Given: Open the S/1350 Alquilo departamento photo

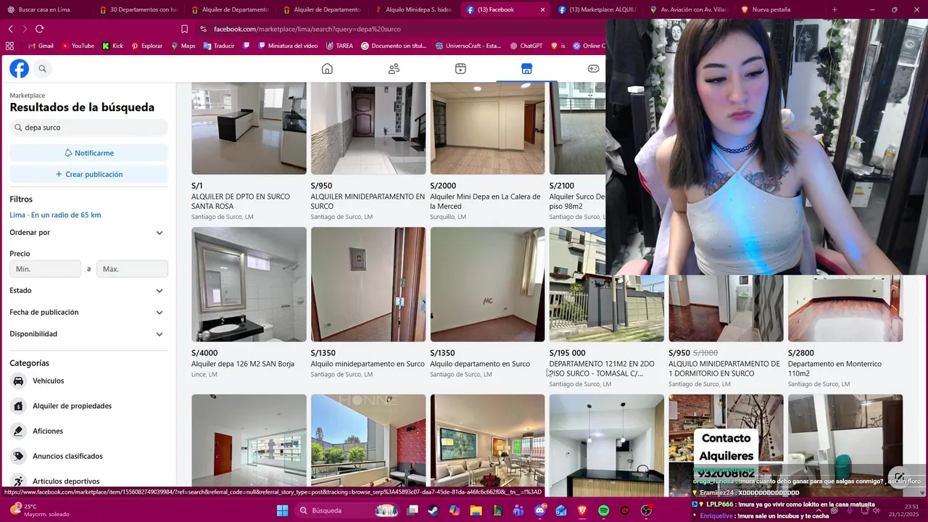Looking at the screenshot, I should [487, 284].
